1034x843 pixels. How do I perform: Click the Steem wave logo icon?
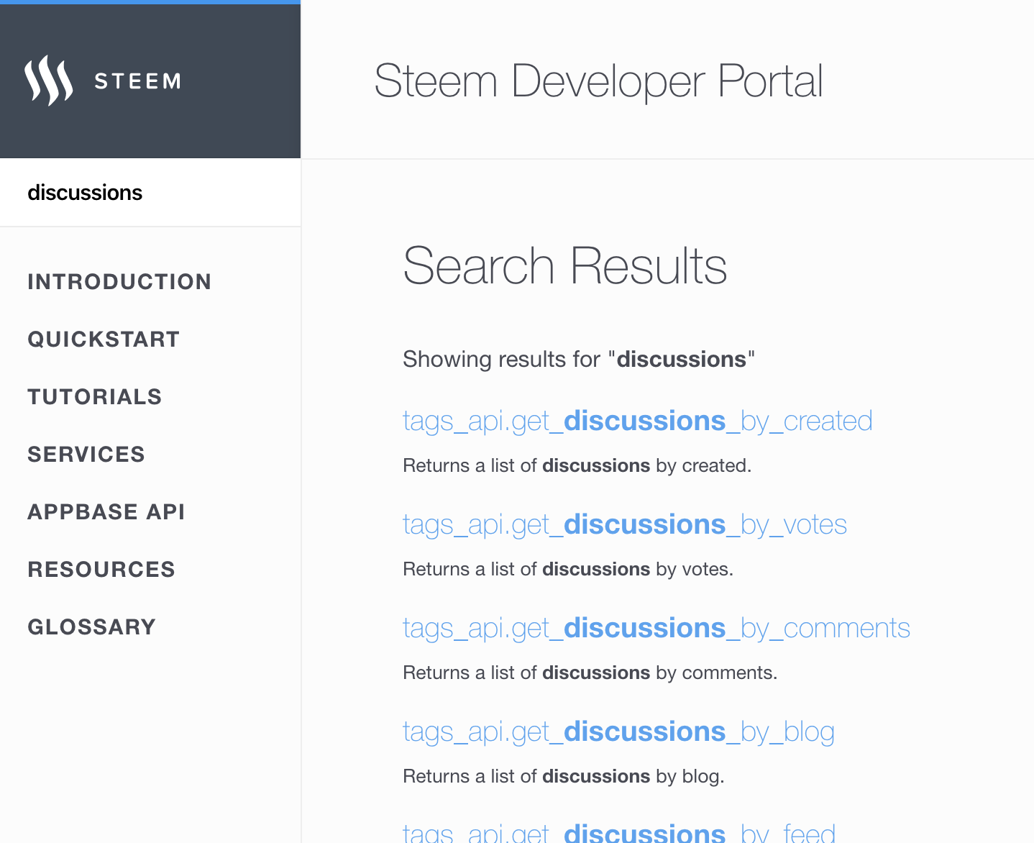[48, 81]
